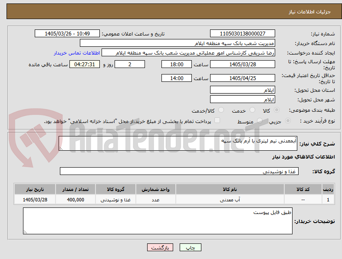Click the unit cell عدد
The height and width of the screenshot is (259, 342).
point(156,199)
